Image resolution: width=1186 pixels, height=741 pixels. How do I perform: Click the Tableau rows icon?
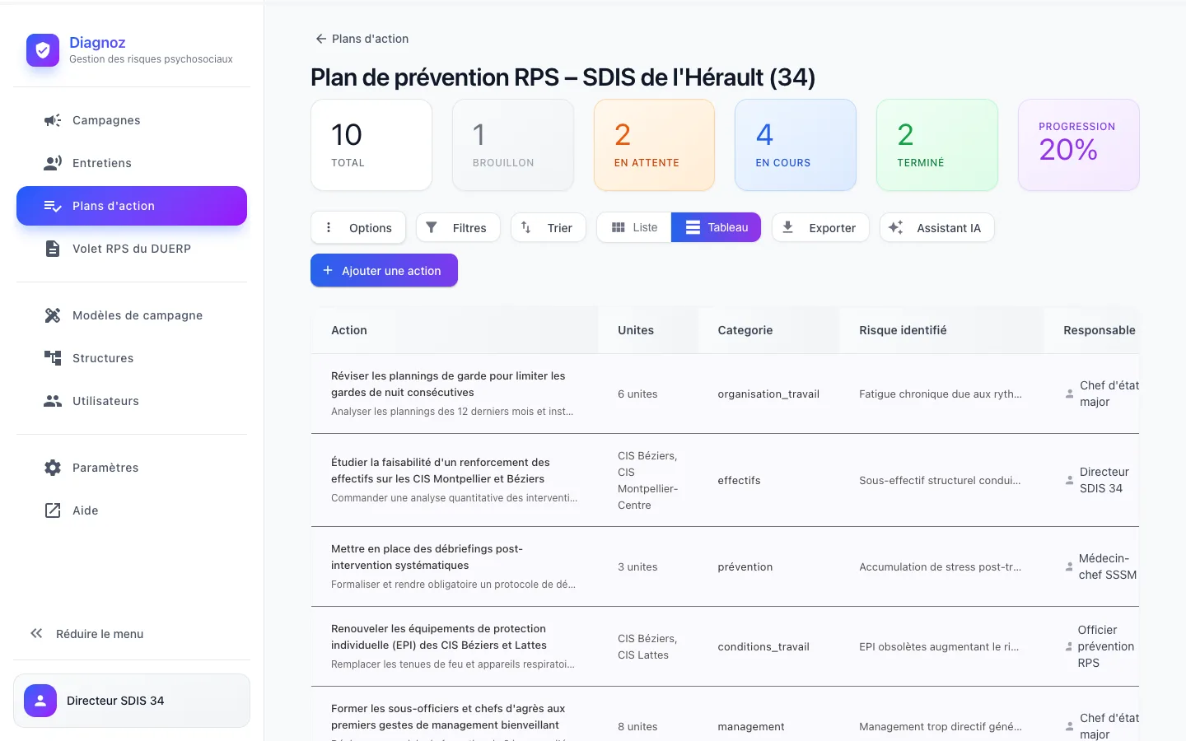[x=693, y=227]
